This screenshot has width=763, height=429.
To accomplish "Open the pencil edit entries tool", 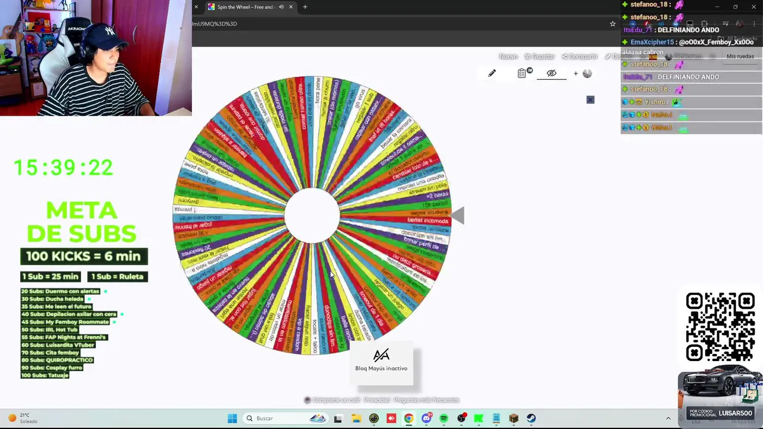I will 492,73.
